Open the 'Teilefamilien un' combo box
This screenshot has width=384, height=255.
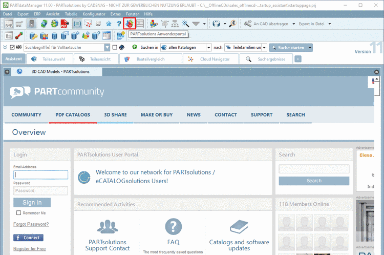click(x=246, y=47)
